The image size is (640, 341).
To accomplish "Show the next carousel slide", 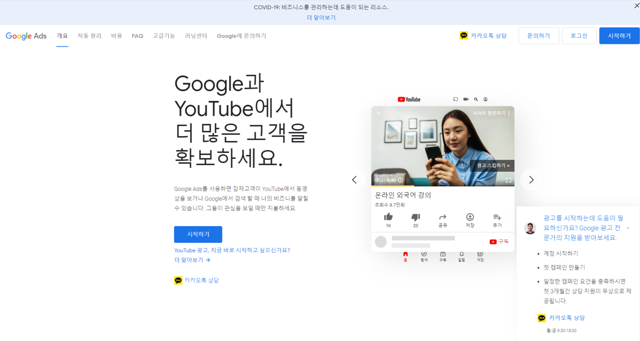I will tap(531, 180).
